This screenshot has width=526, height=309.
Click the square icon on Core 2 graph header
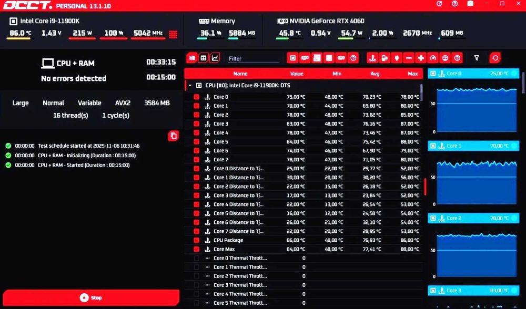click(433, 218)
